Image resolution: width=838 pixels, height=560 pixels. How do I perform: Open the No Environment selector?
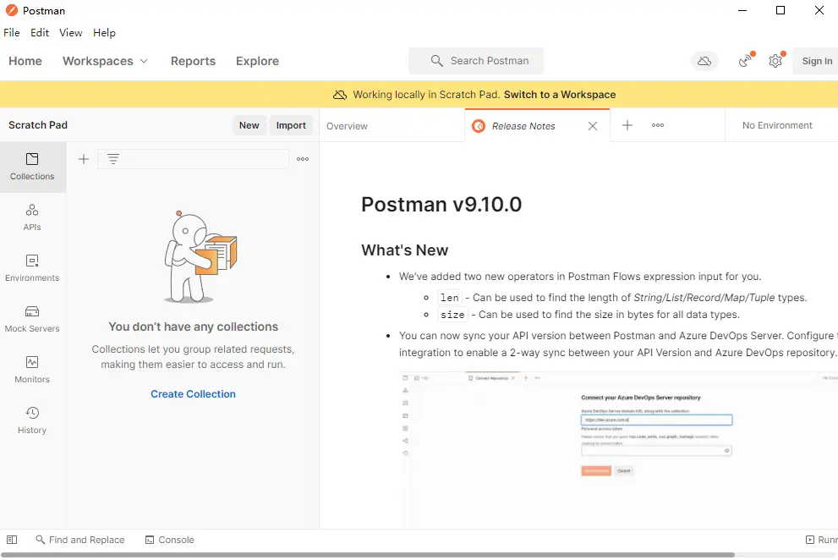tap(777, 125)
